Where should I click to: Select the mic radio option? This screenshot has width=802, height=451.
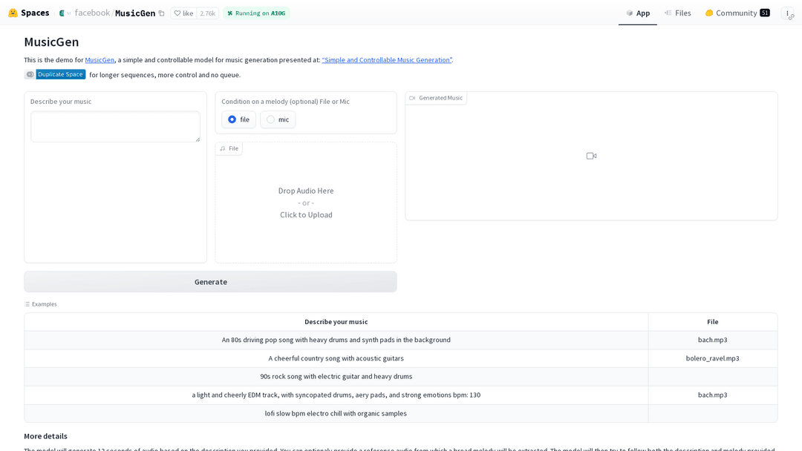tap(271, 119)
